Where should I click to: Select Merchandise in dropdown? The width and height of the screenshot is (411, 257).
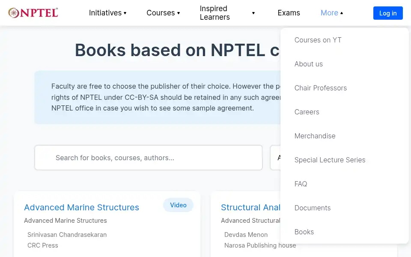click(x=315, y=136)
